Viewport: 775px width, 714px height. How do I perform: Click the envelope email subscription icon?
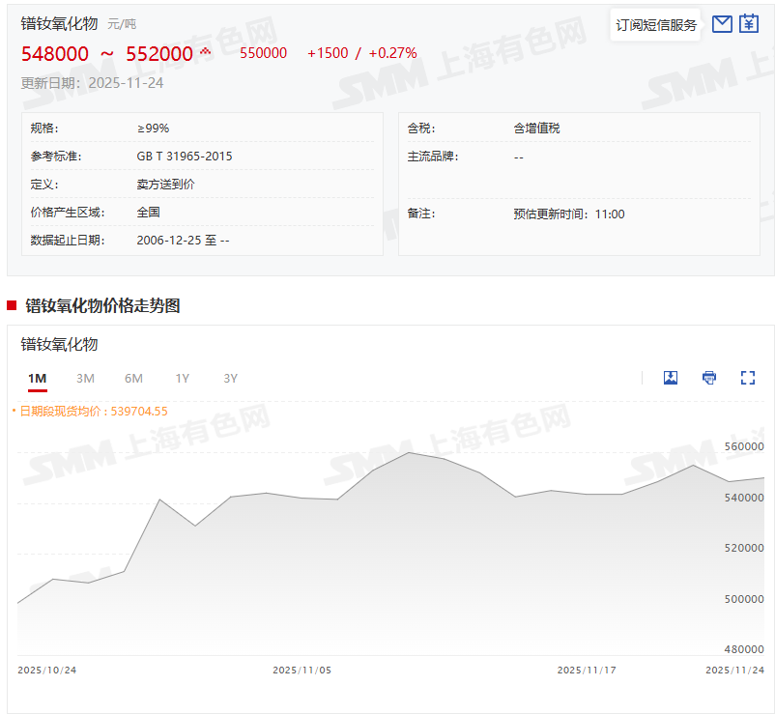(x=722, y=24)
